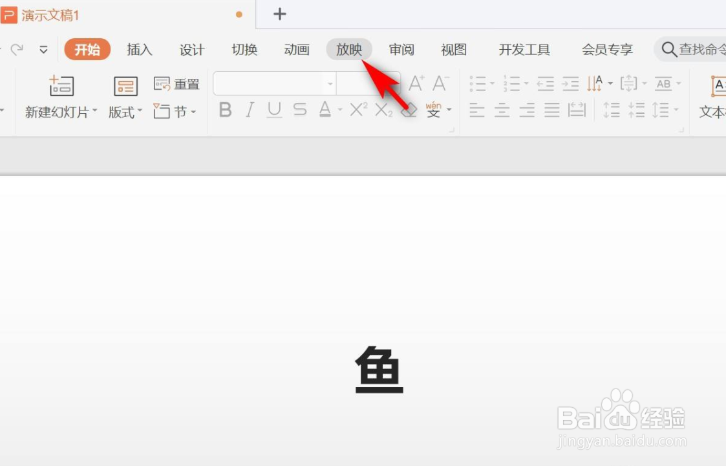The height and width of the screenshot is (466, 726).
Task: Click the 新建幻灯片 icon
Action: [x=61, y=86]
